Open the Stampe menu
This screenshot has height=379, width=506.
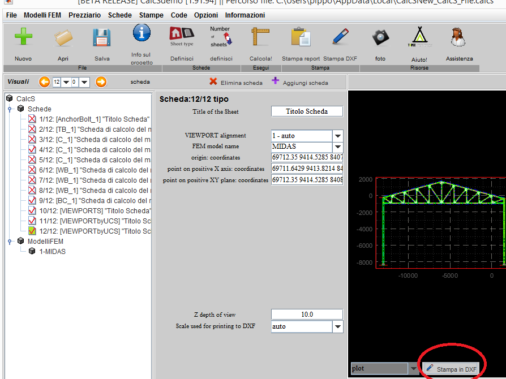(x=151, y=15)
